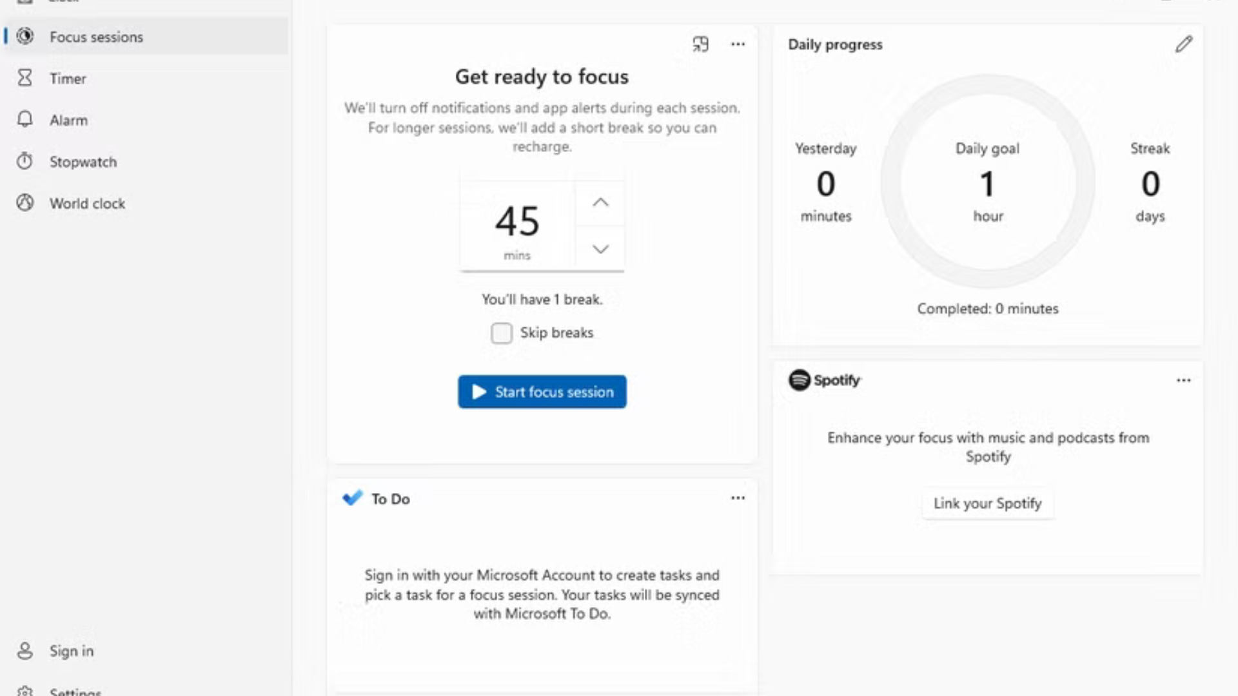Enable the Skip breaks checkbox
Screen dimensions: 1238x696
502,333
